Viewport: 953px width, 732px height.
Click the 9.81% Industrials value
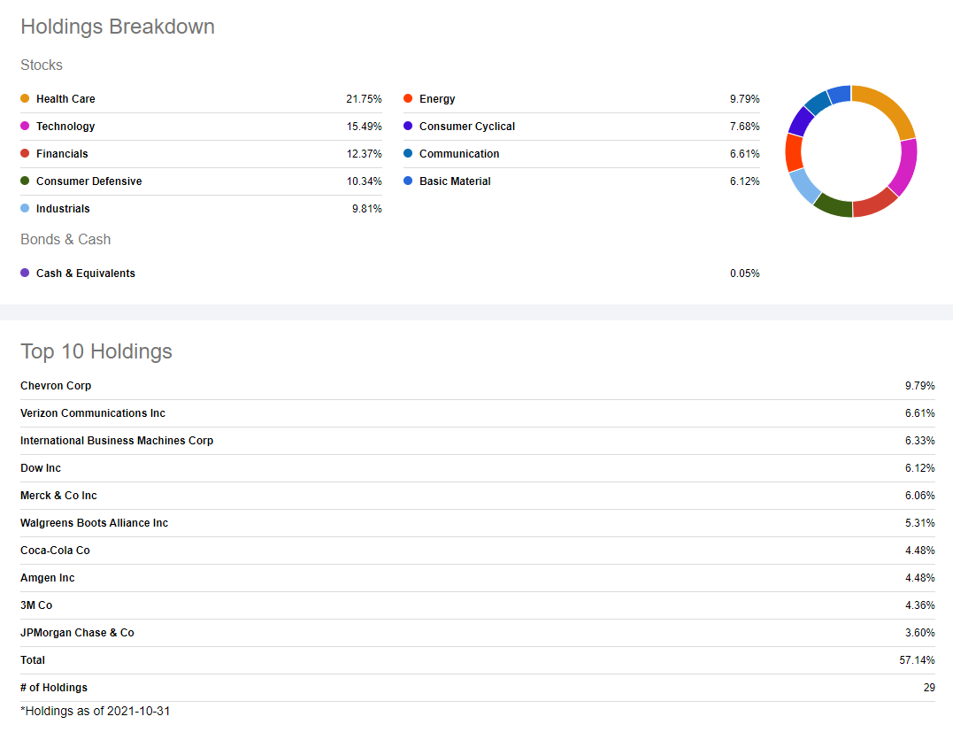coord(367,209)
